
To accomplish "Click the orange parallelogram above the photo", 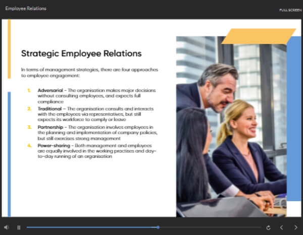I will pos(259,36).
